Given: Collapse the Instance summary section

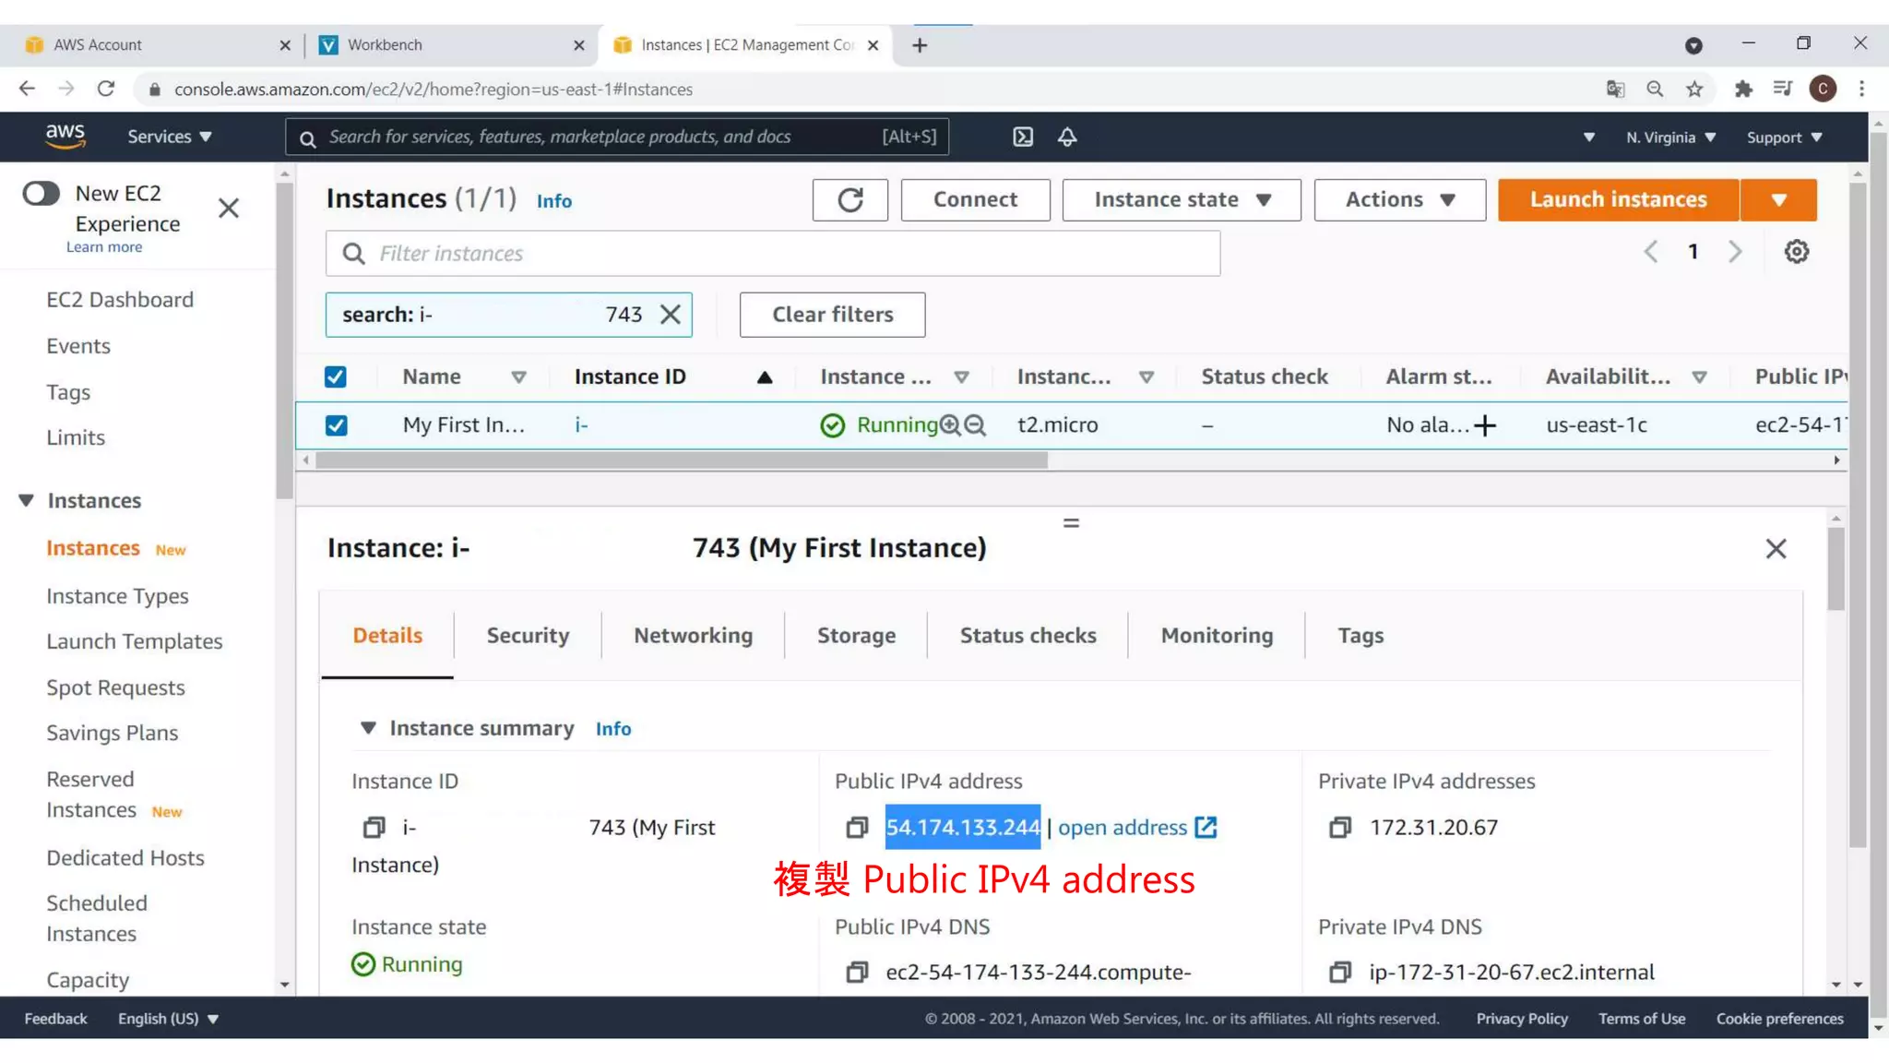Looking at the screenshot, I should point(368,728).
